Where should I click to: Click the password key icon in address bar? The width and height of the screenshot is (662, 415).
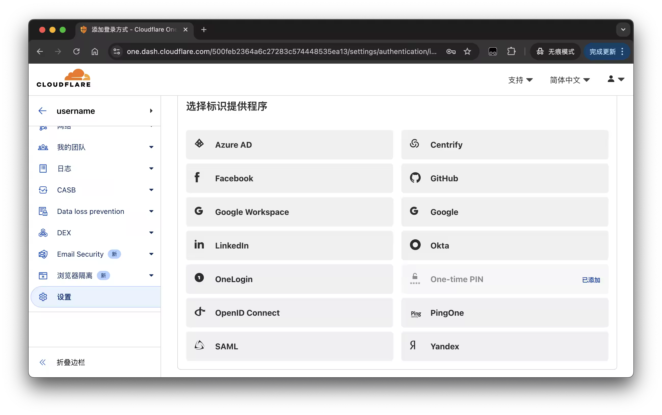pos(451,51)
